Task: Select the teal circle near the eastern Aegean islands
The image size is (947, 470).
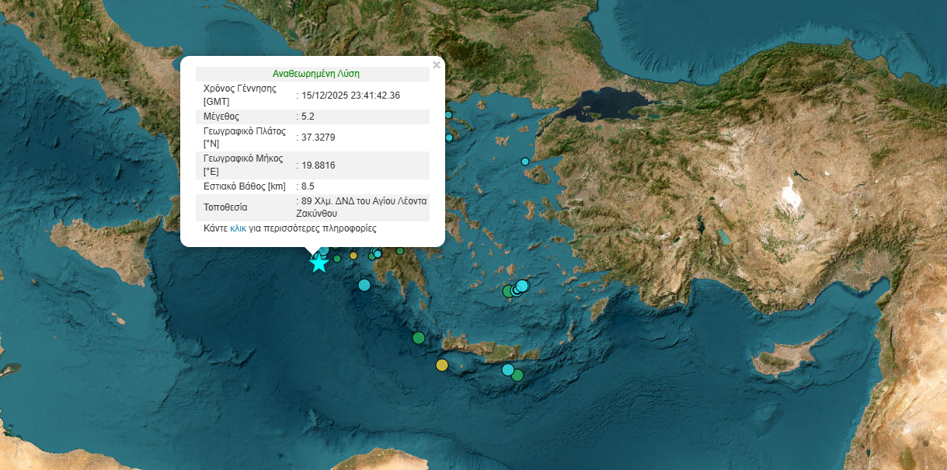Action: coord(448,137)
